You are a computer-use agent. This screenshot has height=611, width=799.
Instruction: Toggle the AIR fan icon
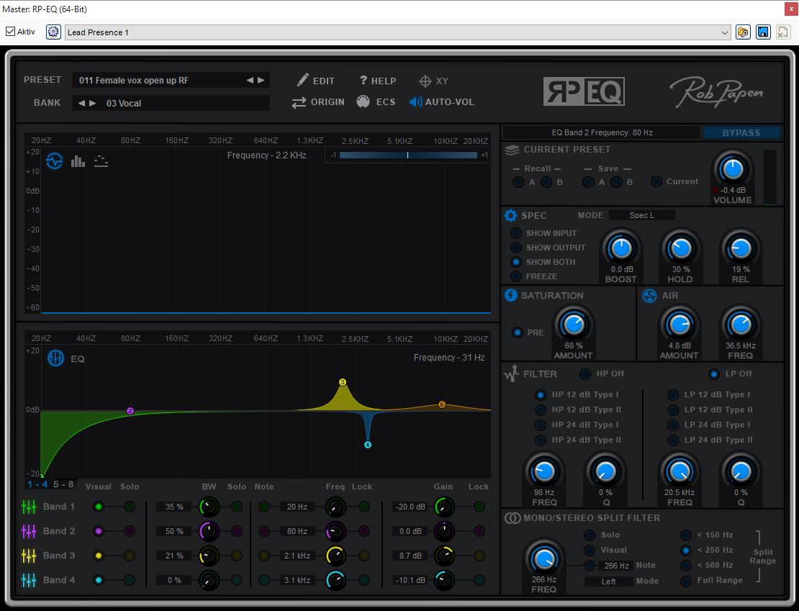649,296
